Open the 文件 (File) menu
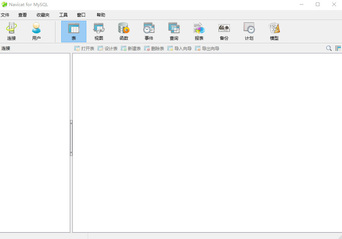 pyautogui.click(x=5, y=15)
